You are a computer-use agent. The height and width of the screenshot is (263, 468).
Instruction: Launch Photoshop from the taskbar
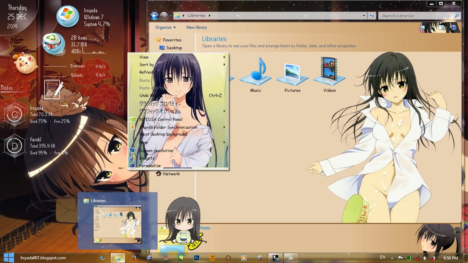point(197,258)
